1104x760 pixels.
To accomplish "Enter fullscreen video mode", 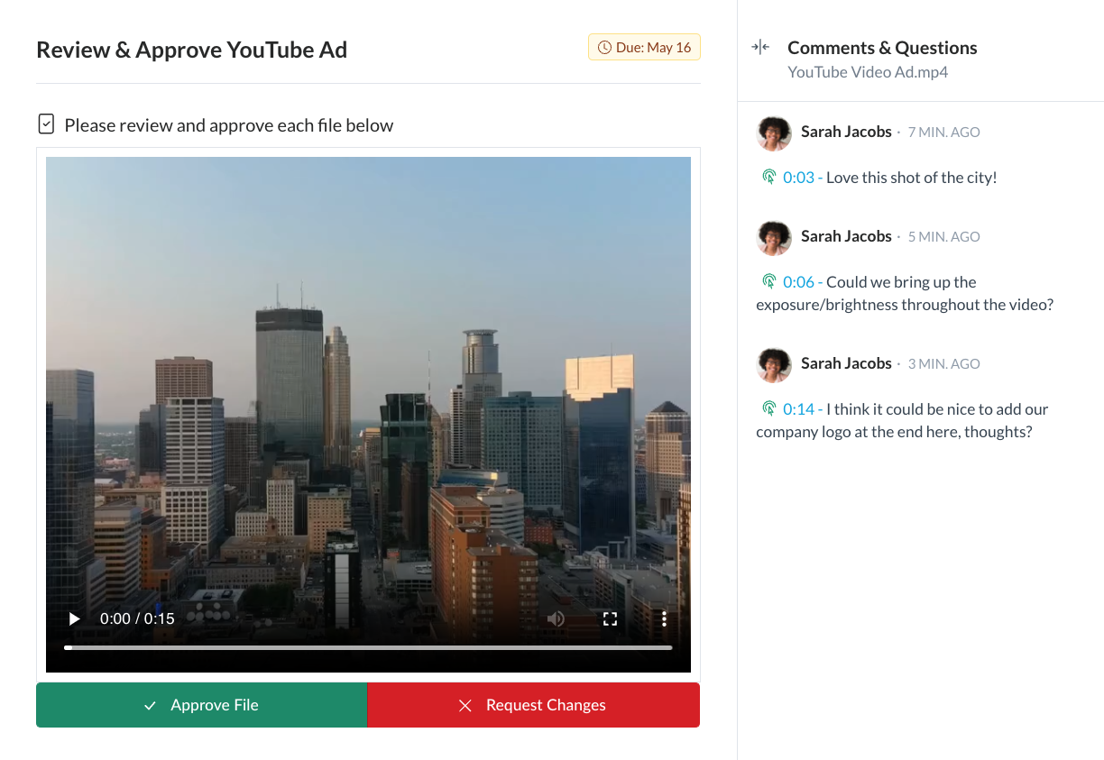I will pos(610,618).
